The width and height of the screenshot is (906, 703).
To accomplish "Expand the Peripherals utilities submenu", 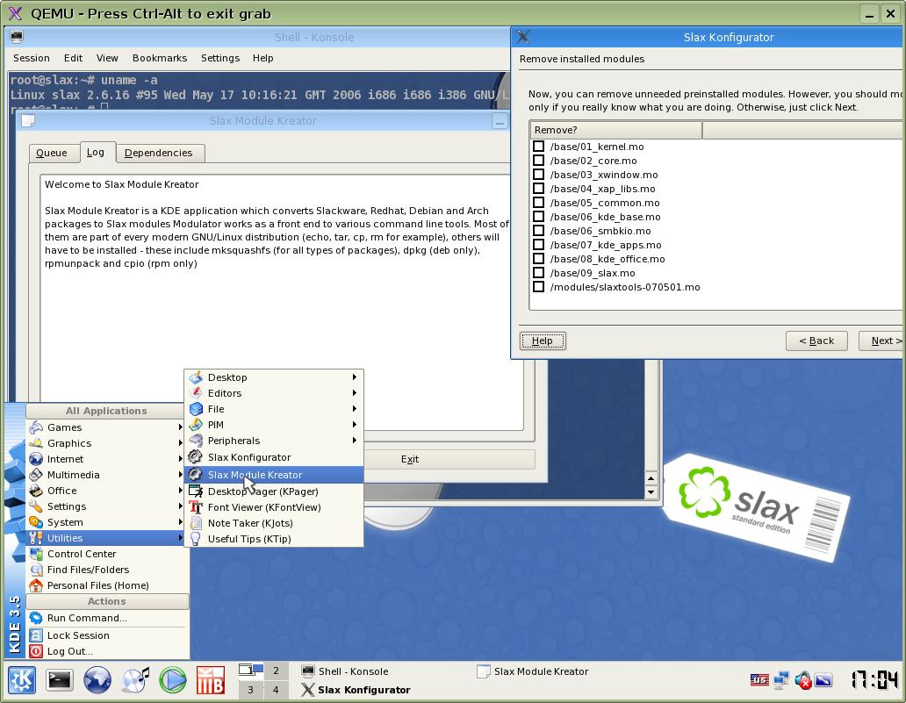I will 274,441.
